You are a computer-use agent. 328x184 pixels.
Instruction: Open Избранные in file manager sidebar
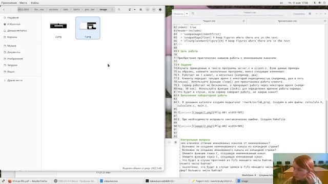14,24
